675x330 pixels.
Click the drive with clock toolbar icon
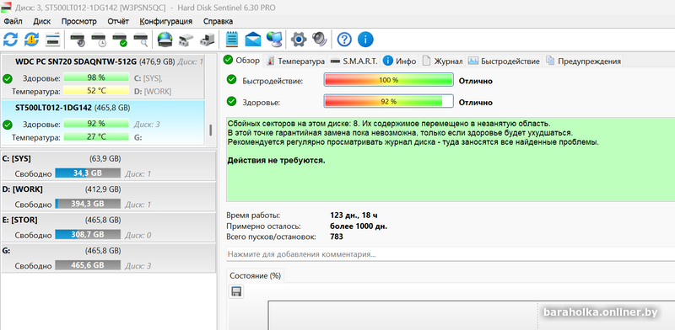tap(99, 40)
